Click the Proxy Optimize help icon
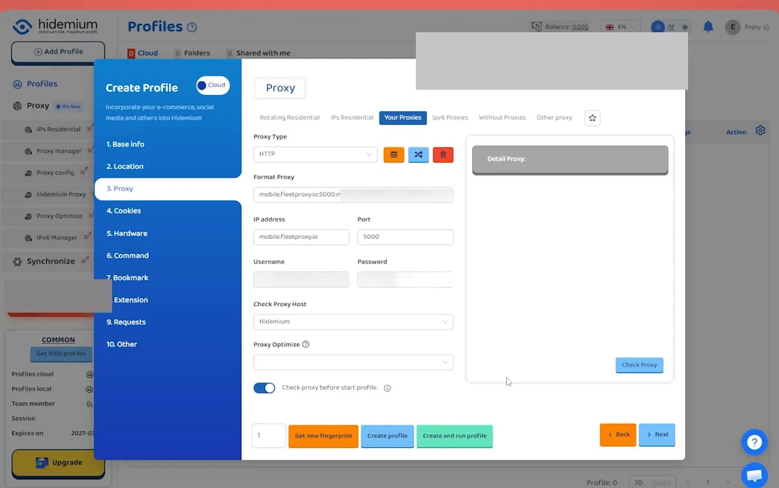The width and height of the screenshot is (779, 488). [306, 344]
